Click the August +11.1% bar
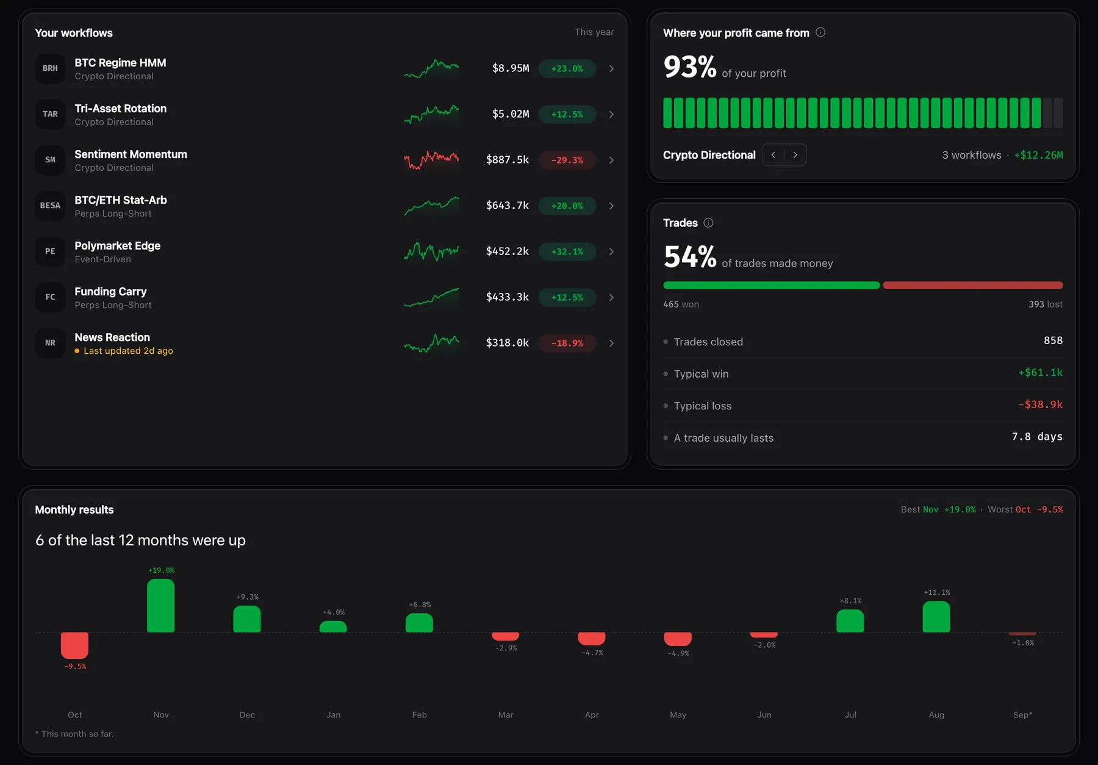This screenshot has width=1098, height=765. pos(936,617)
